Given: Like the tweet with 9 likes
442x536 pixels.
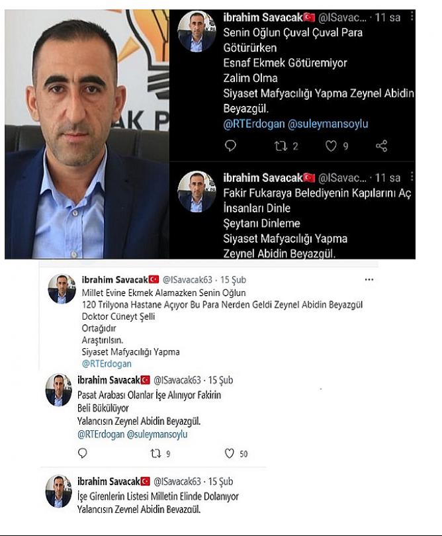Looking at the screenshot, I should (x=331, y=146).
